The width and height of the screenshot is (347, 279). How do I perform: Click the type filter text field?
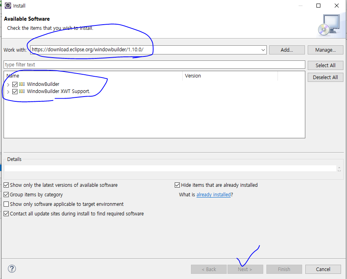pos(154,65)
